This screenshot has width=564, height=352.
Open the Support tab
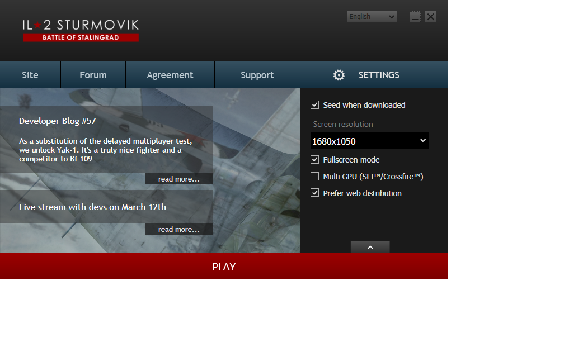coord(257,75)
